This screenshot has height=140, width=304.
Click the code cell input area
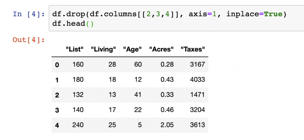[176, 18]
